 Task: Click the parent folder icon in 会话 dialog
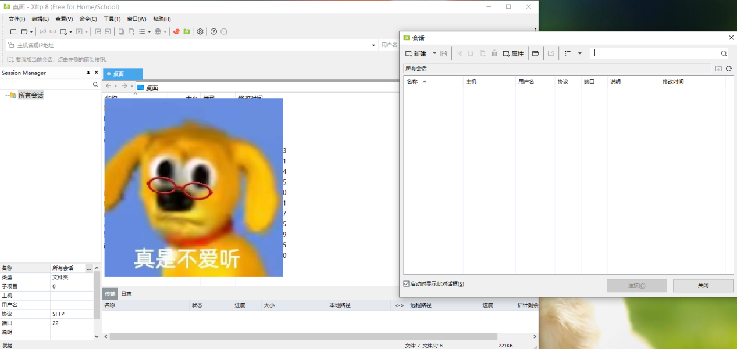pyautogui.click(x=719, y=69)
